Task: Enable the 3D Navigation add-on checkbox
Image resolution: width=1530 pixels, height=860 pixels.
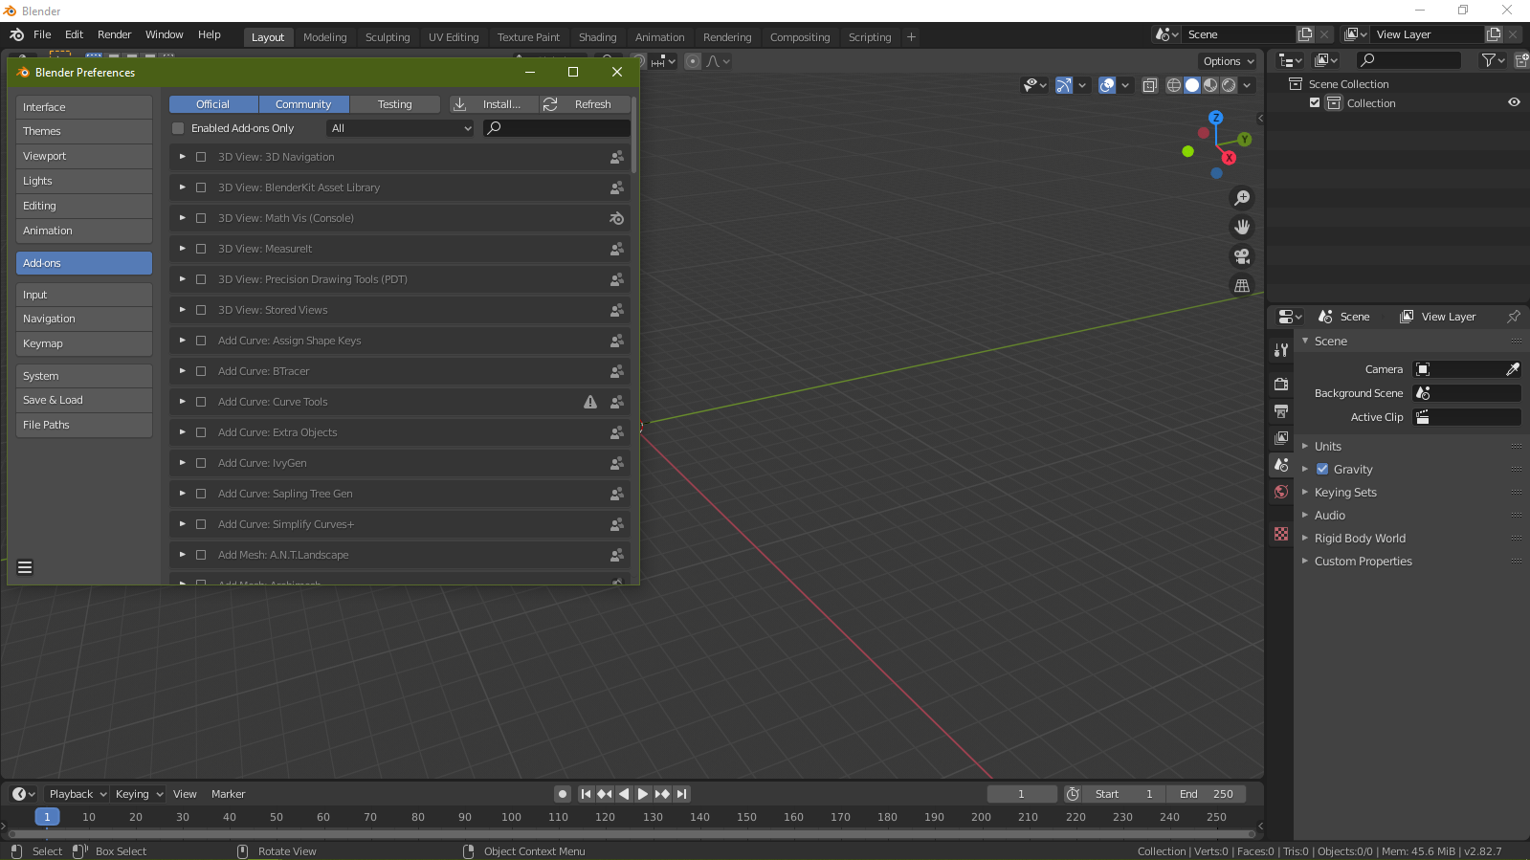Action: (x=201, y=157)
